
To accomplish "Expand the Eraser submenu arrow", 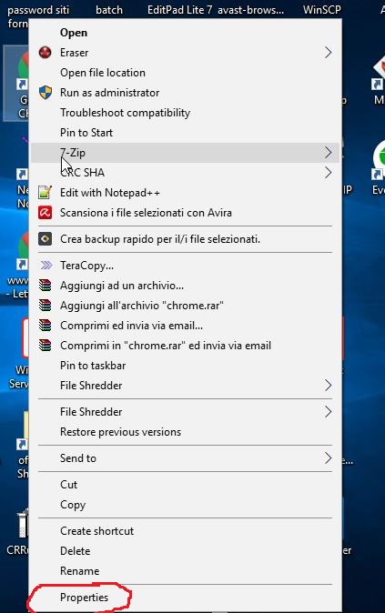I will [328, 53].
